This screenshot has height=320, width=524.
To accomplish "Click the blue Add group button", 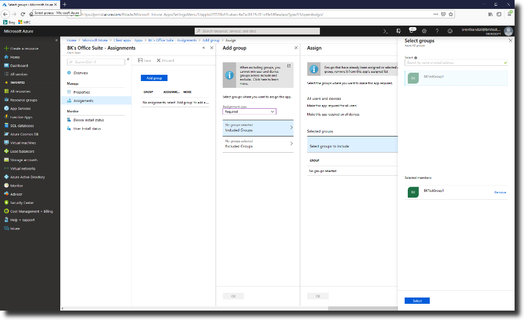I will (154, 78).
